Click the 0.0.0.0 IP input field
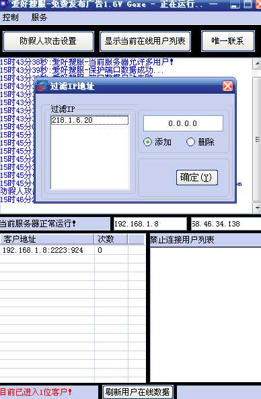 click(183, 123)
